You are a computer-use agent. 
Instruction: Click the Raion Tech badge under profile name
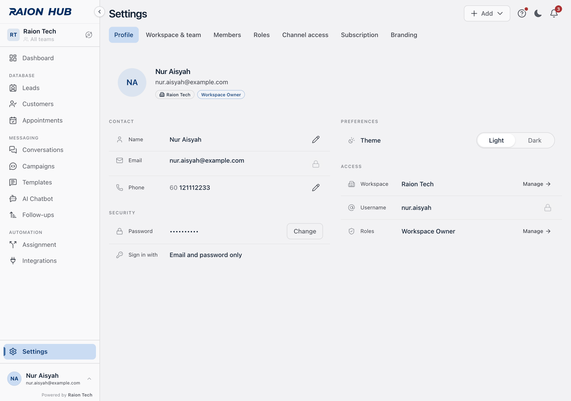[x=175, y=95]
